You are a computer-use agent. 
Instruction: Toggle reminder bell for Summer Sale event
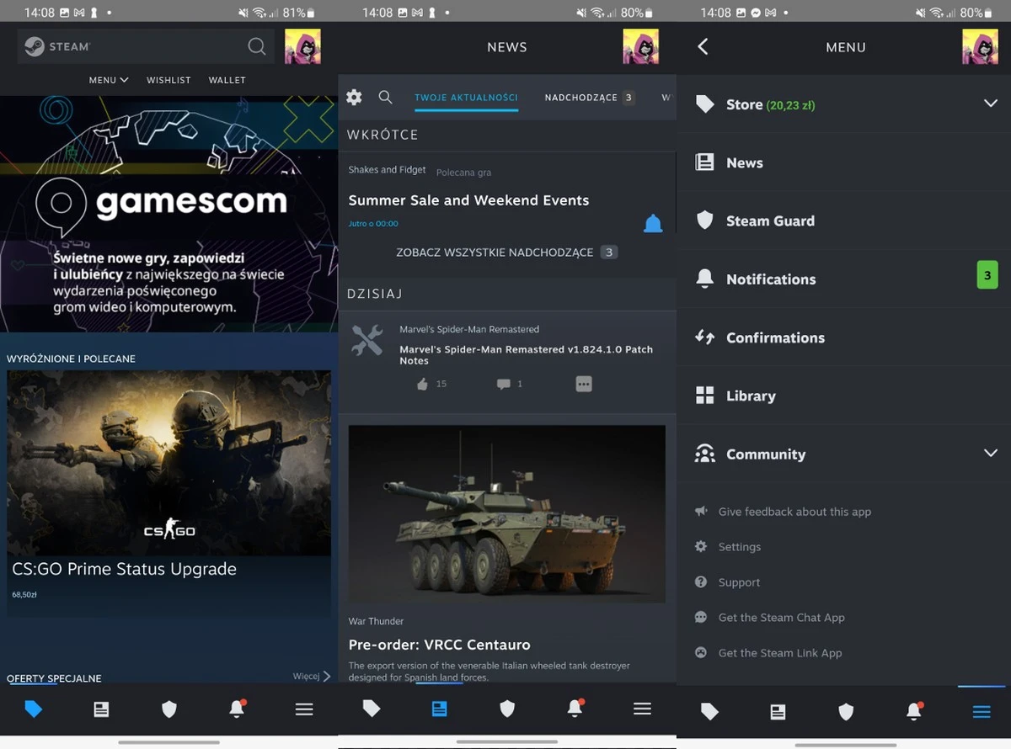pyautogui.click(x=653, y=224)
